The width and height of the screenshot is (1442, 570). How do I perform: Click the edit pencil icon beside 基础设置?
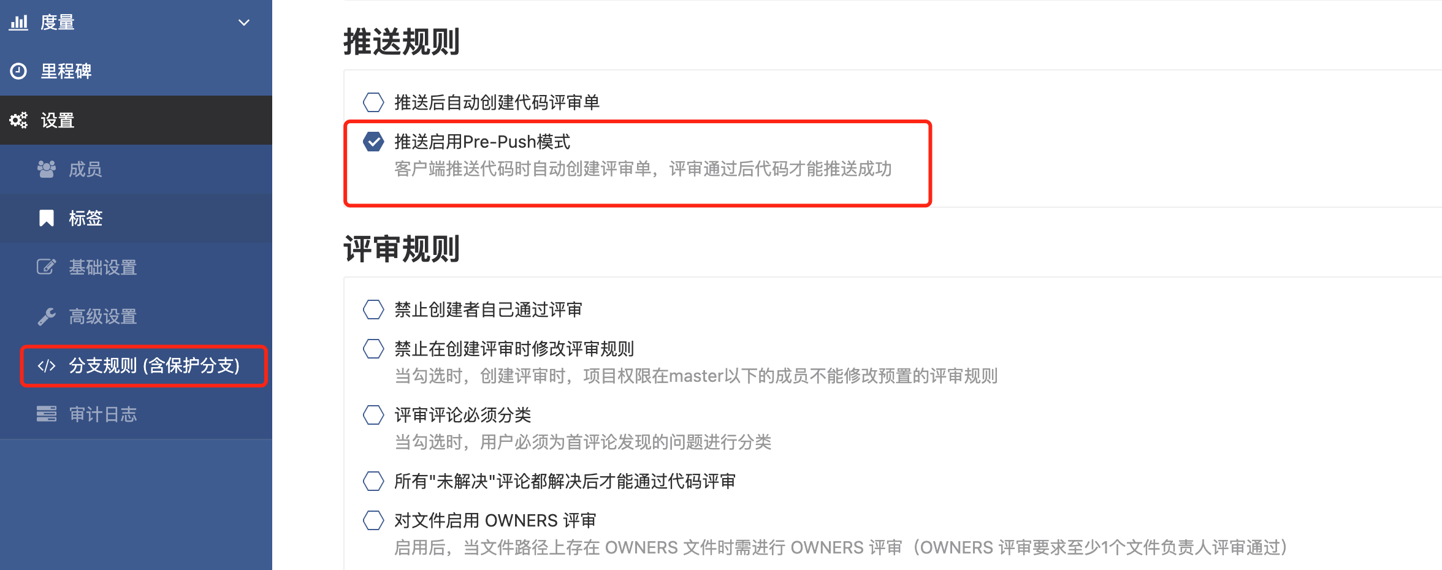47,267
